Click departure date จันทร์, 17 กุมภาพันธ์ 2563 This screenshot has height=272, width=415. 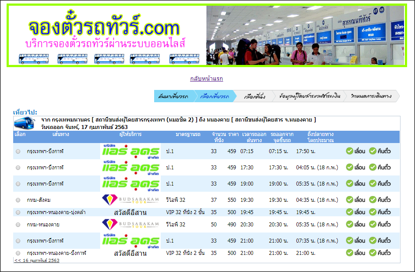(96, 127)
